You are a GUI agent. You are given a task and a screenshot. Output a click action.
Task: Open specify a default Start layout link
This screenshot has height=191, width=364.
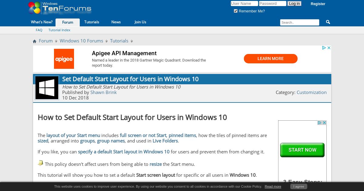pyautogui.click(x=124, y=152)
